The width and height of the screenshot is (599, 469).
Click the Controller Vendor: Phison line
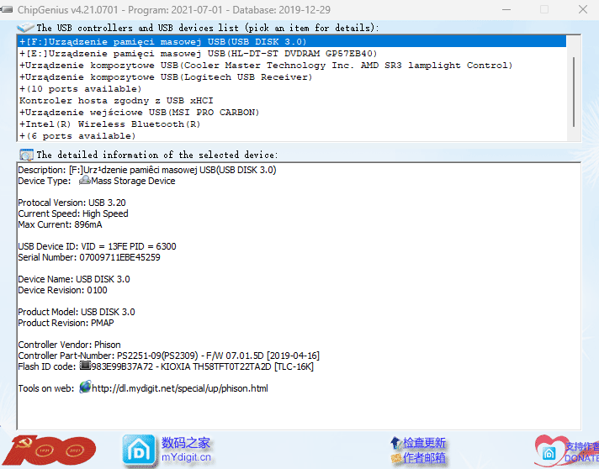pyautogui.click(x=69, y=345)
